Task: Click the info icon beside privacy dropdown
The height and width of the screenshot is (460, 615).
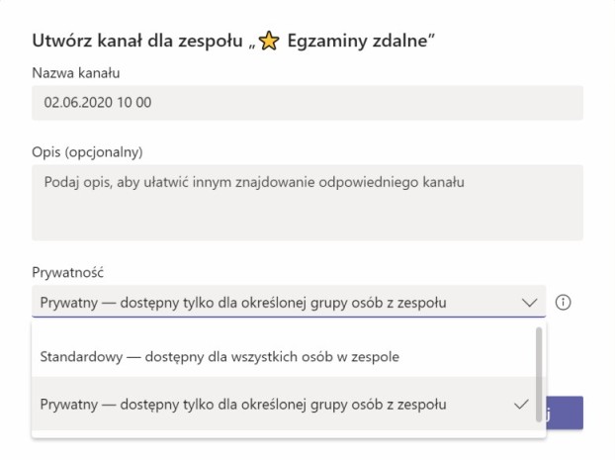Action: pos(563,303)
